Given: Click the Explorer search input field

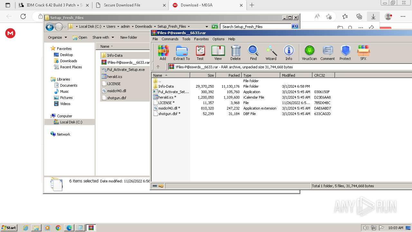Looking at the screenshot, I should [x=256, y=26].
